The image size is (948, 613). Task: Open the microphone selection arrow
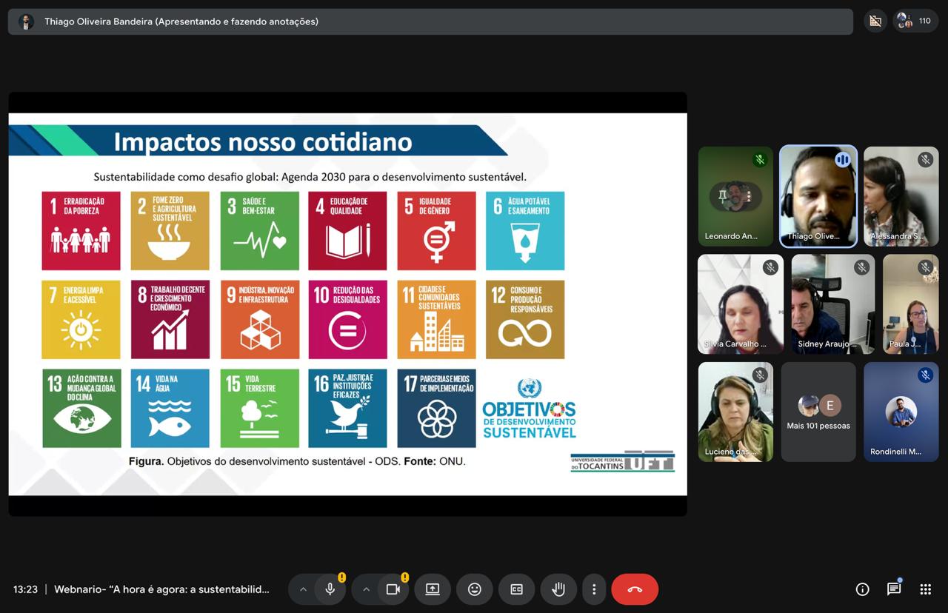pos(303,589)
